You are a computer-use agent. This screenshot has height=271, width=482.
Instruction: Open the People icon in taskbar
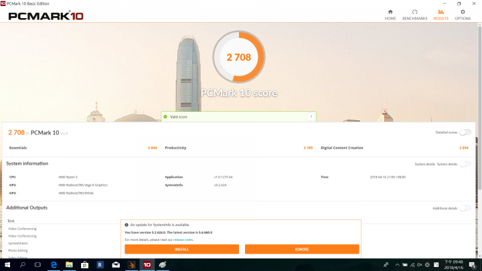[x=386, y=264]
